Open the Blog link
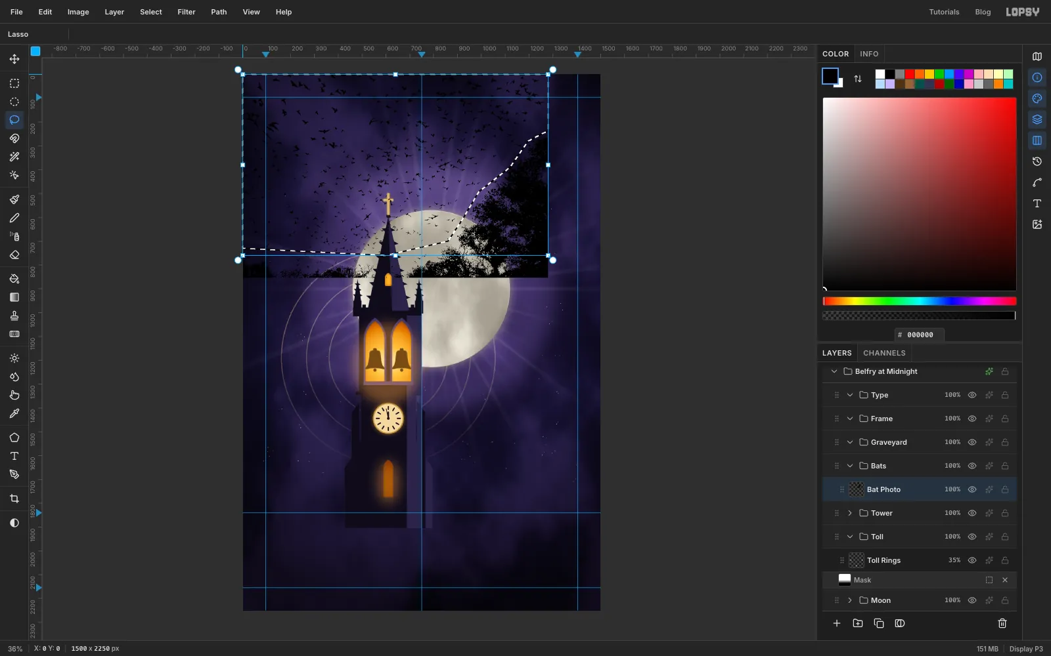This screenshot has width=1051, height=656. point(983,12)
